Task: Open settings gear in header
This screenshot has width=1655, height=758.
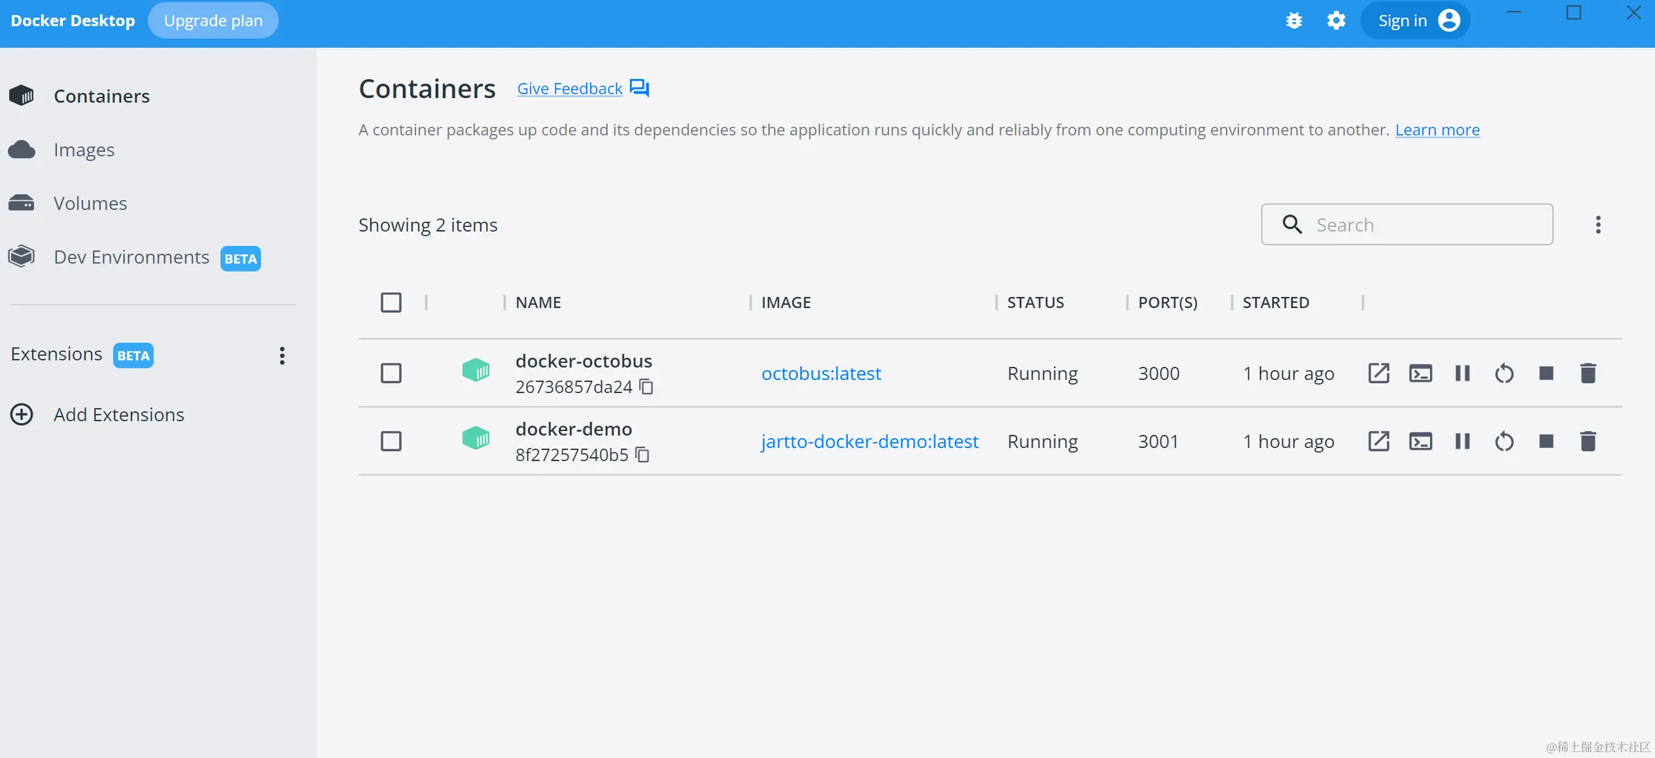Action: click(x=1336, y=21)
